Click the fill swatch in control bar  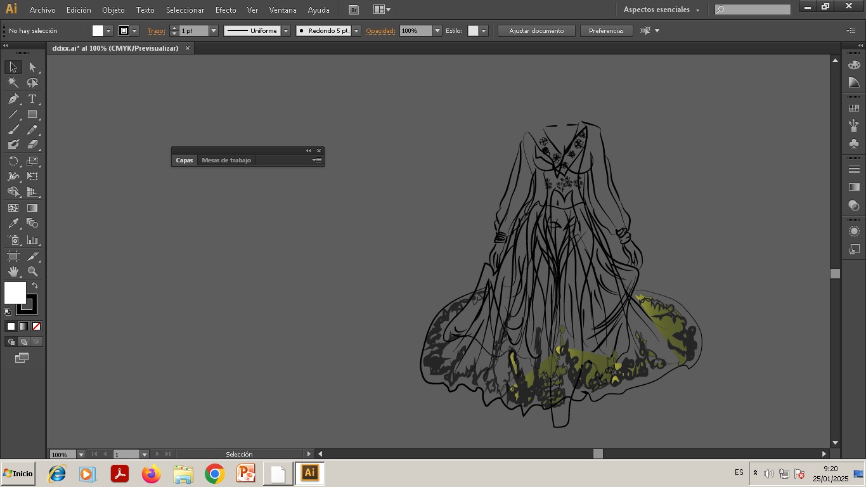coord(98,30)
